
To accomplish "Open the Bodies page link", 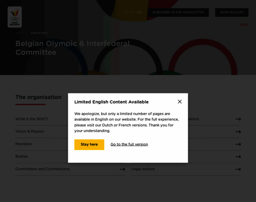I will click(22, 156).
